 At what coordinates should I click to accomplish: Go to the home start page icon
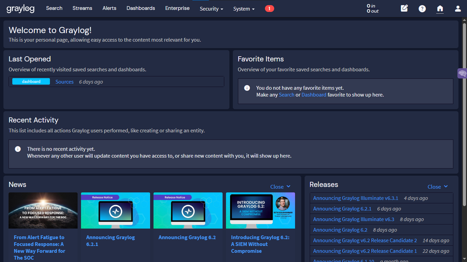[x=440, y=9]
